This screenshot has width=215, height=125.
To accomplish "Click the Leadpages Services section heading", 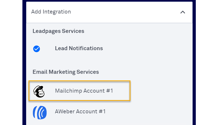I will click(58, 31).
